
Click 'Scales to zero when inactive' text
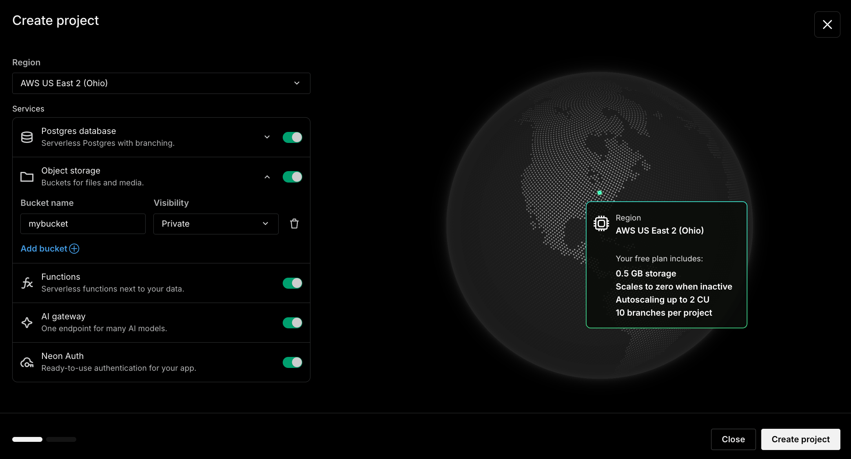(x=674, y=287)
